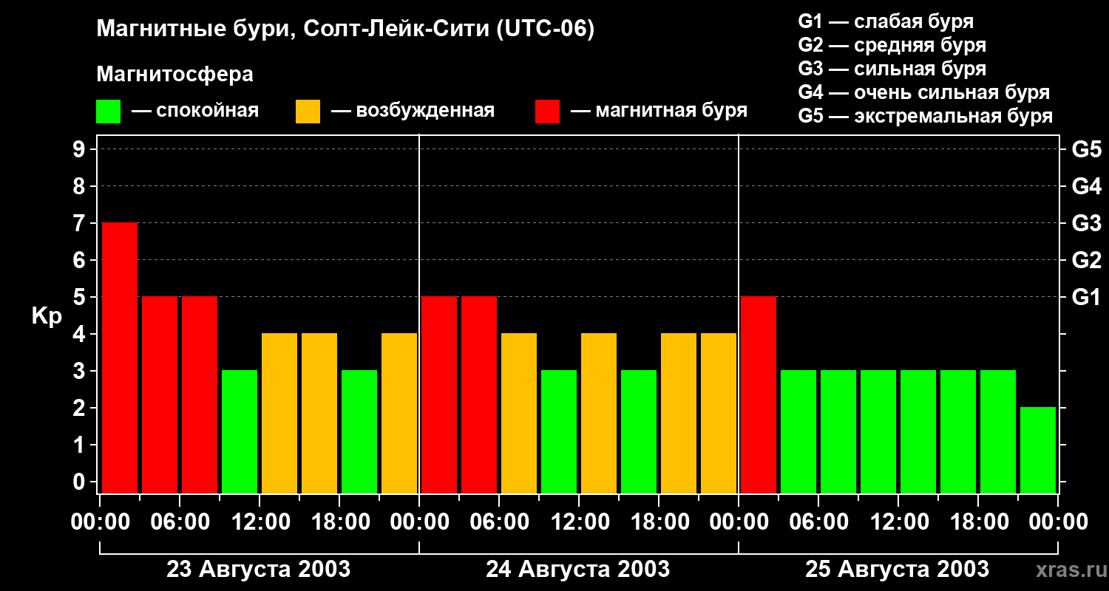1109x591 pixels.
Task: Click the value 0 on the Kp axis
Action: coord(81,482)
